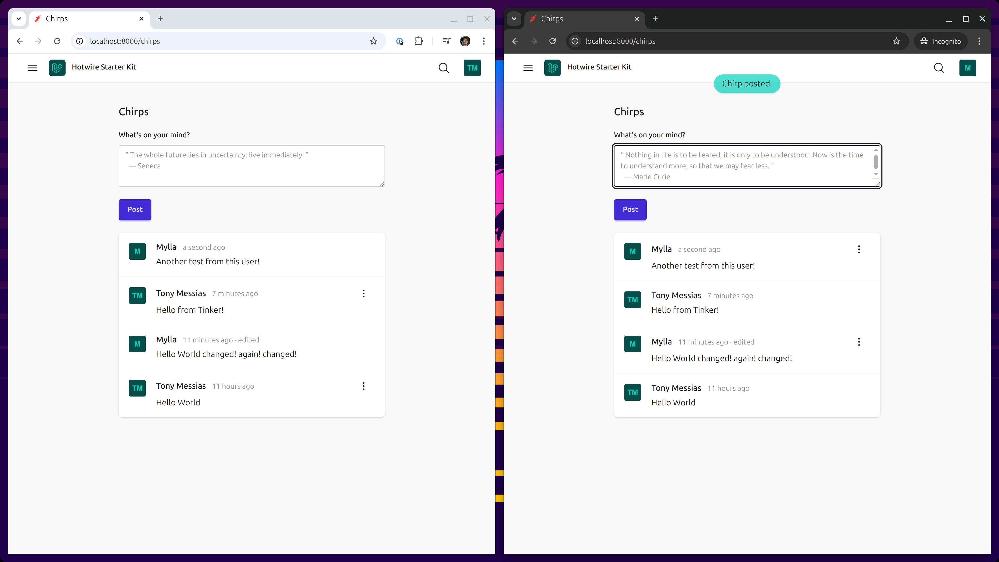Image resolution: width=999 pixels, height=562 pixels.
Task: Click search icon in incognito window
Action: [938, 68]
